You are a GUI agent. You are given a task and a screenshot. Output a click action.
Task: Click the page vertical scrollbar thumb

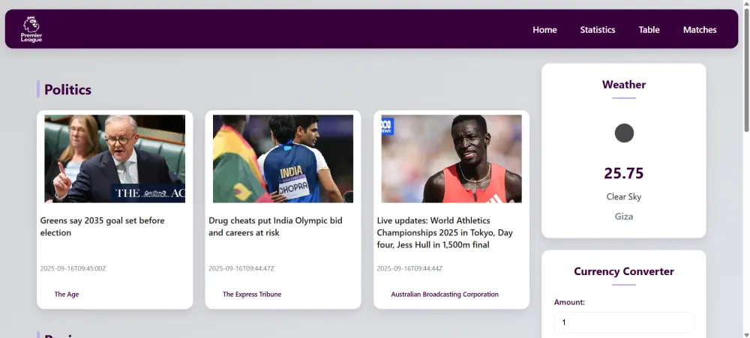point(747,69)
